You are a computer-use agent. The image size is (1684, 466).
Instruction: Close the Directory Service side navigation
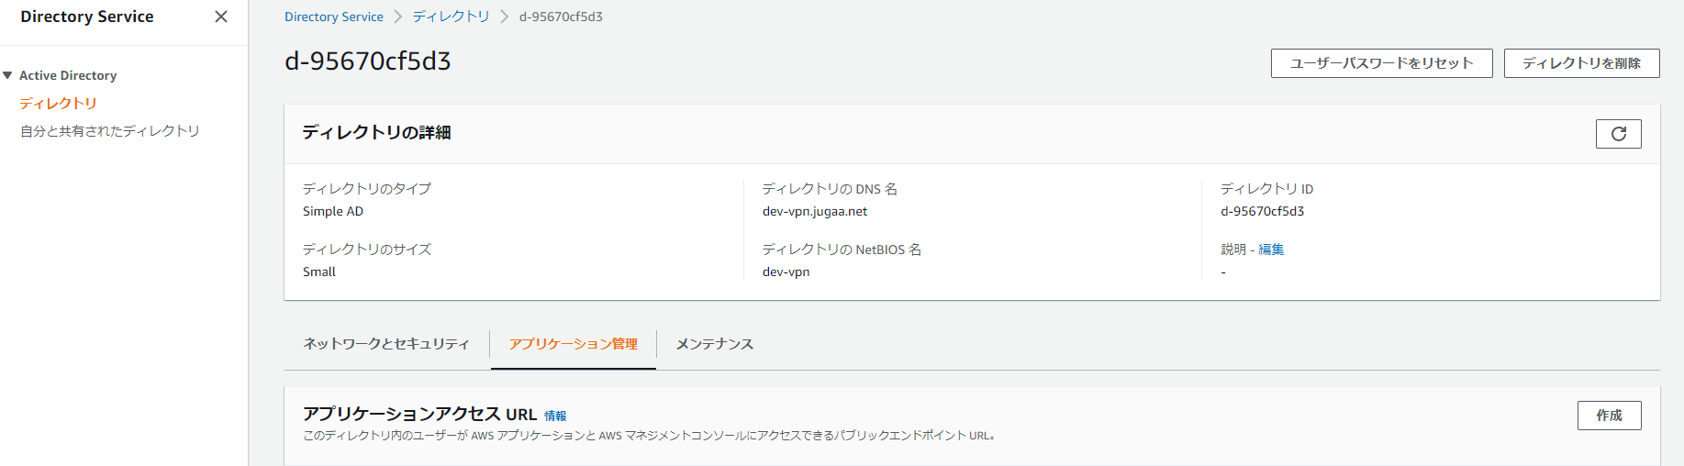221,17
